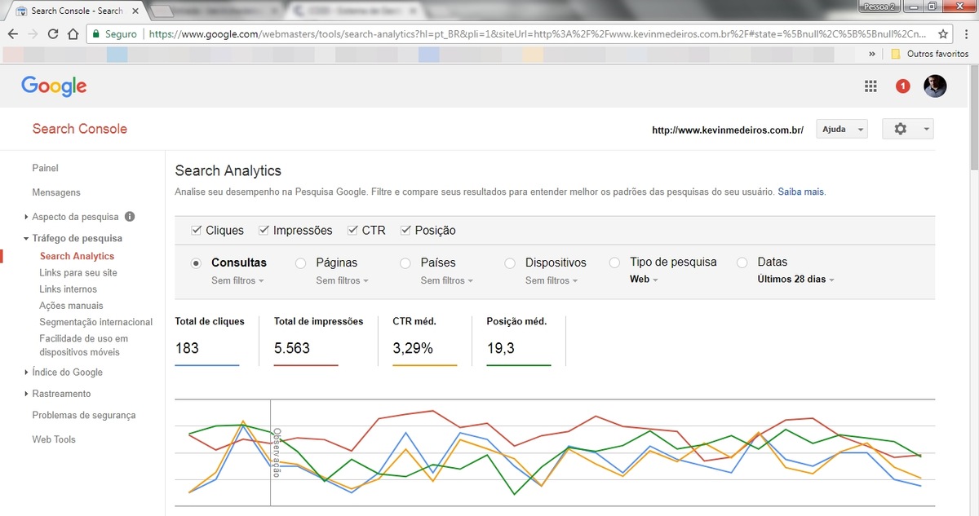Open Sem filtros dropdown under Consultas
This screenshot has width=979, height=516.
[x=237, y=280]
